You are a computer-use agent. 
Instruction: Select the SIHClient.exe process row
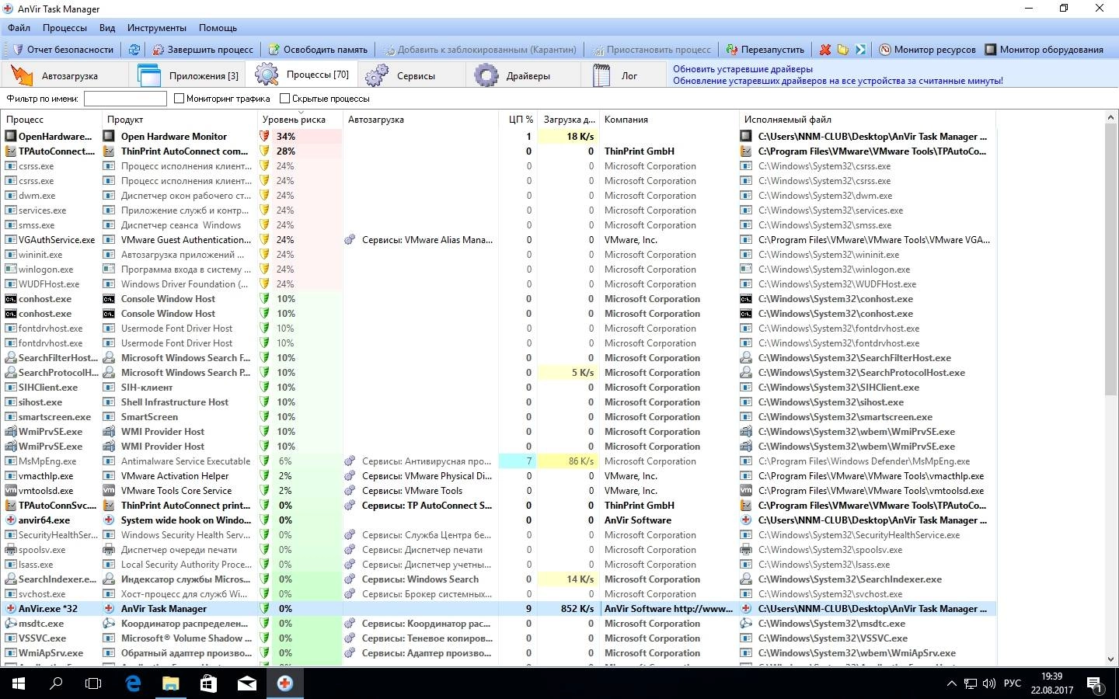coord(497,387)
